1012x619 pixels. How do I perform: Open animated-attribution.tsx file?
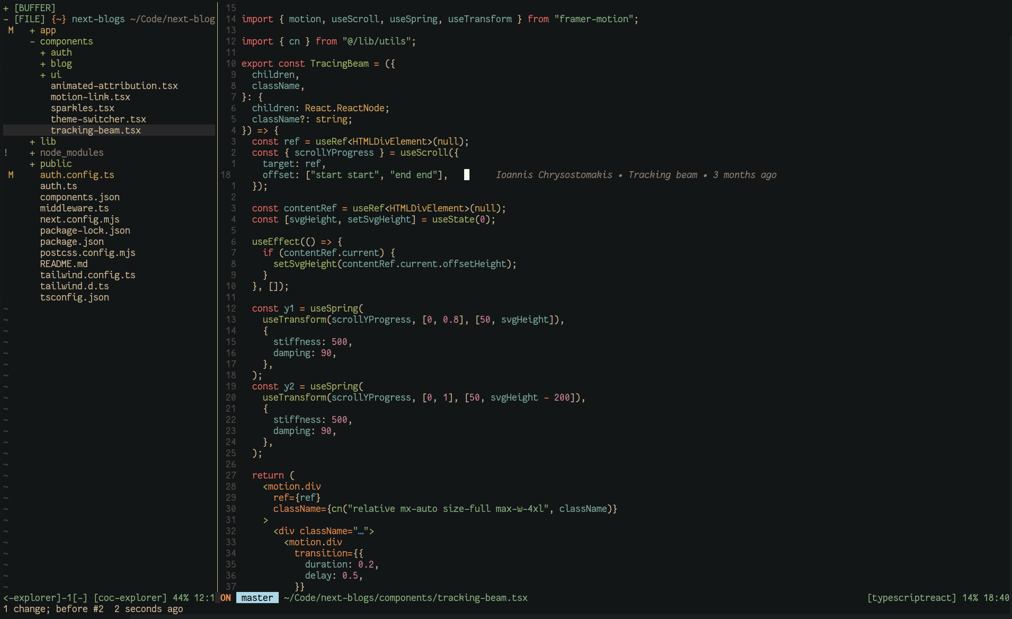coord(114,86)
